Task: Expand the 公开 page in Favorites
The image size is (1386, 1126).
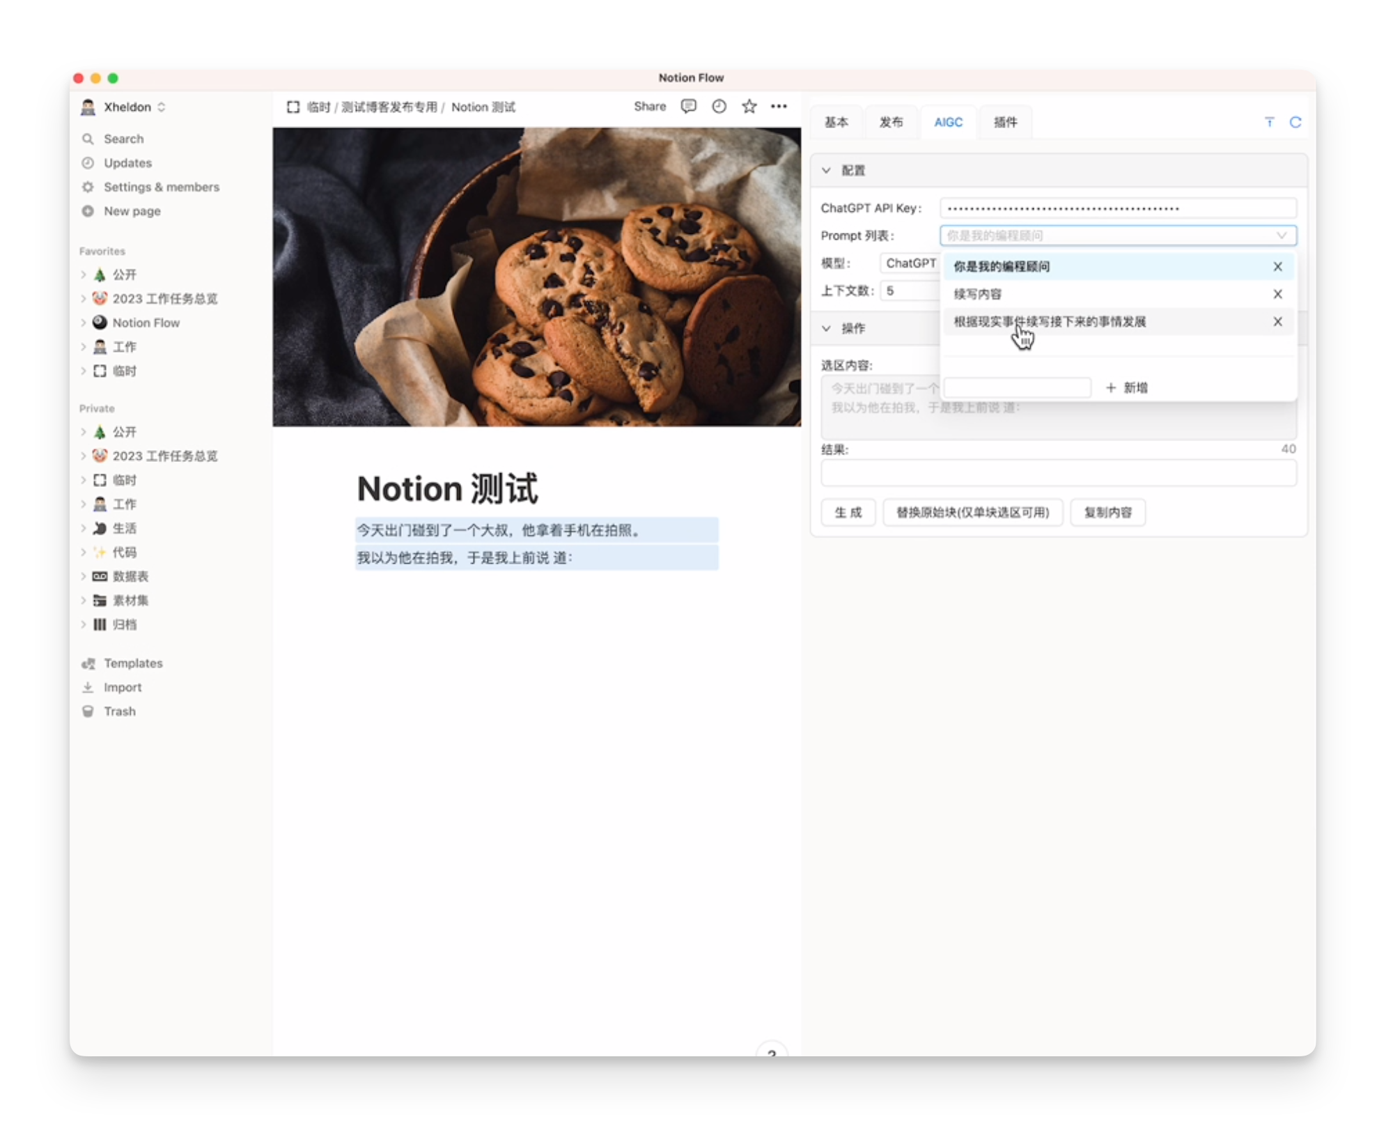Action: pos(84,275)
